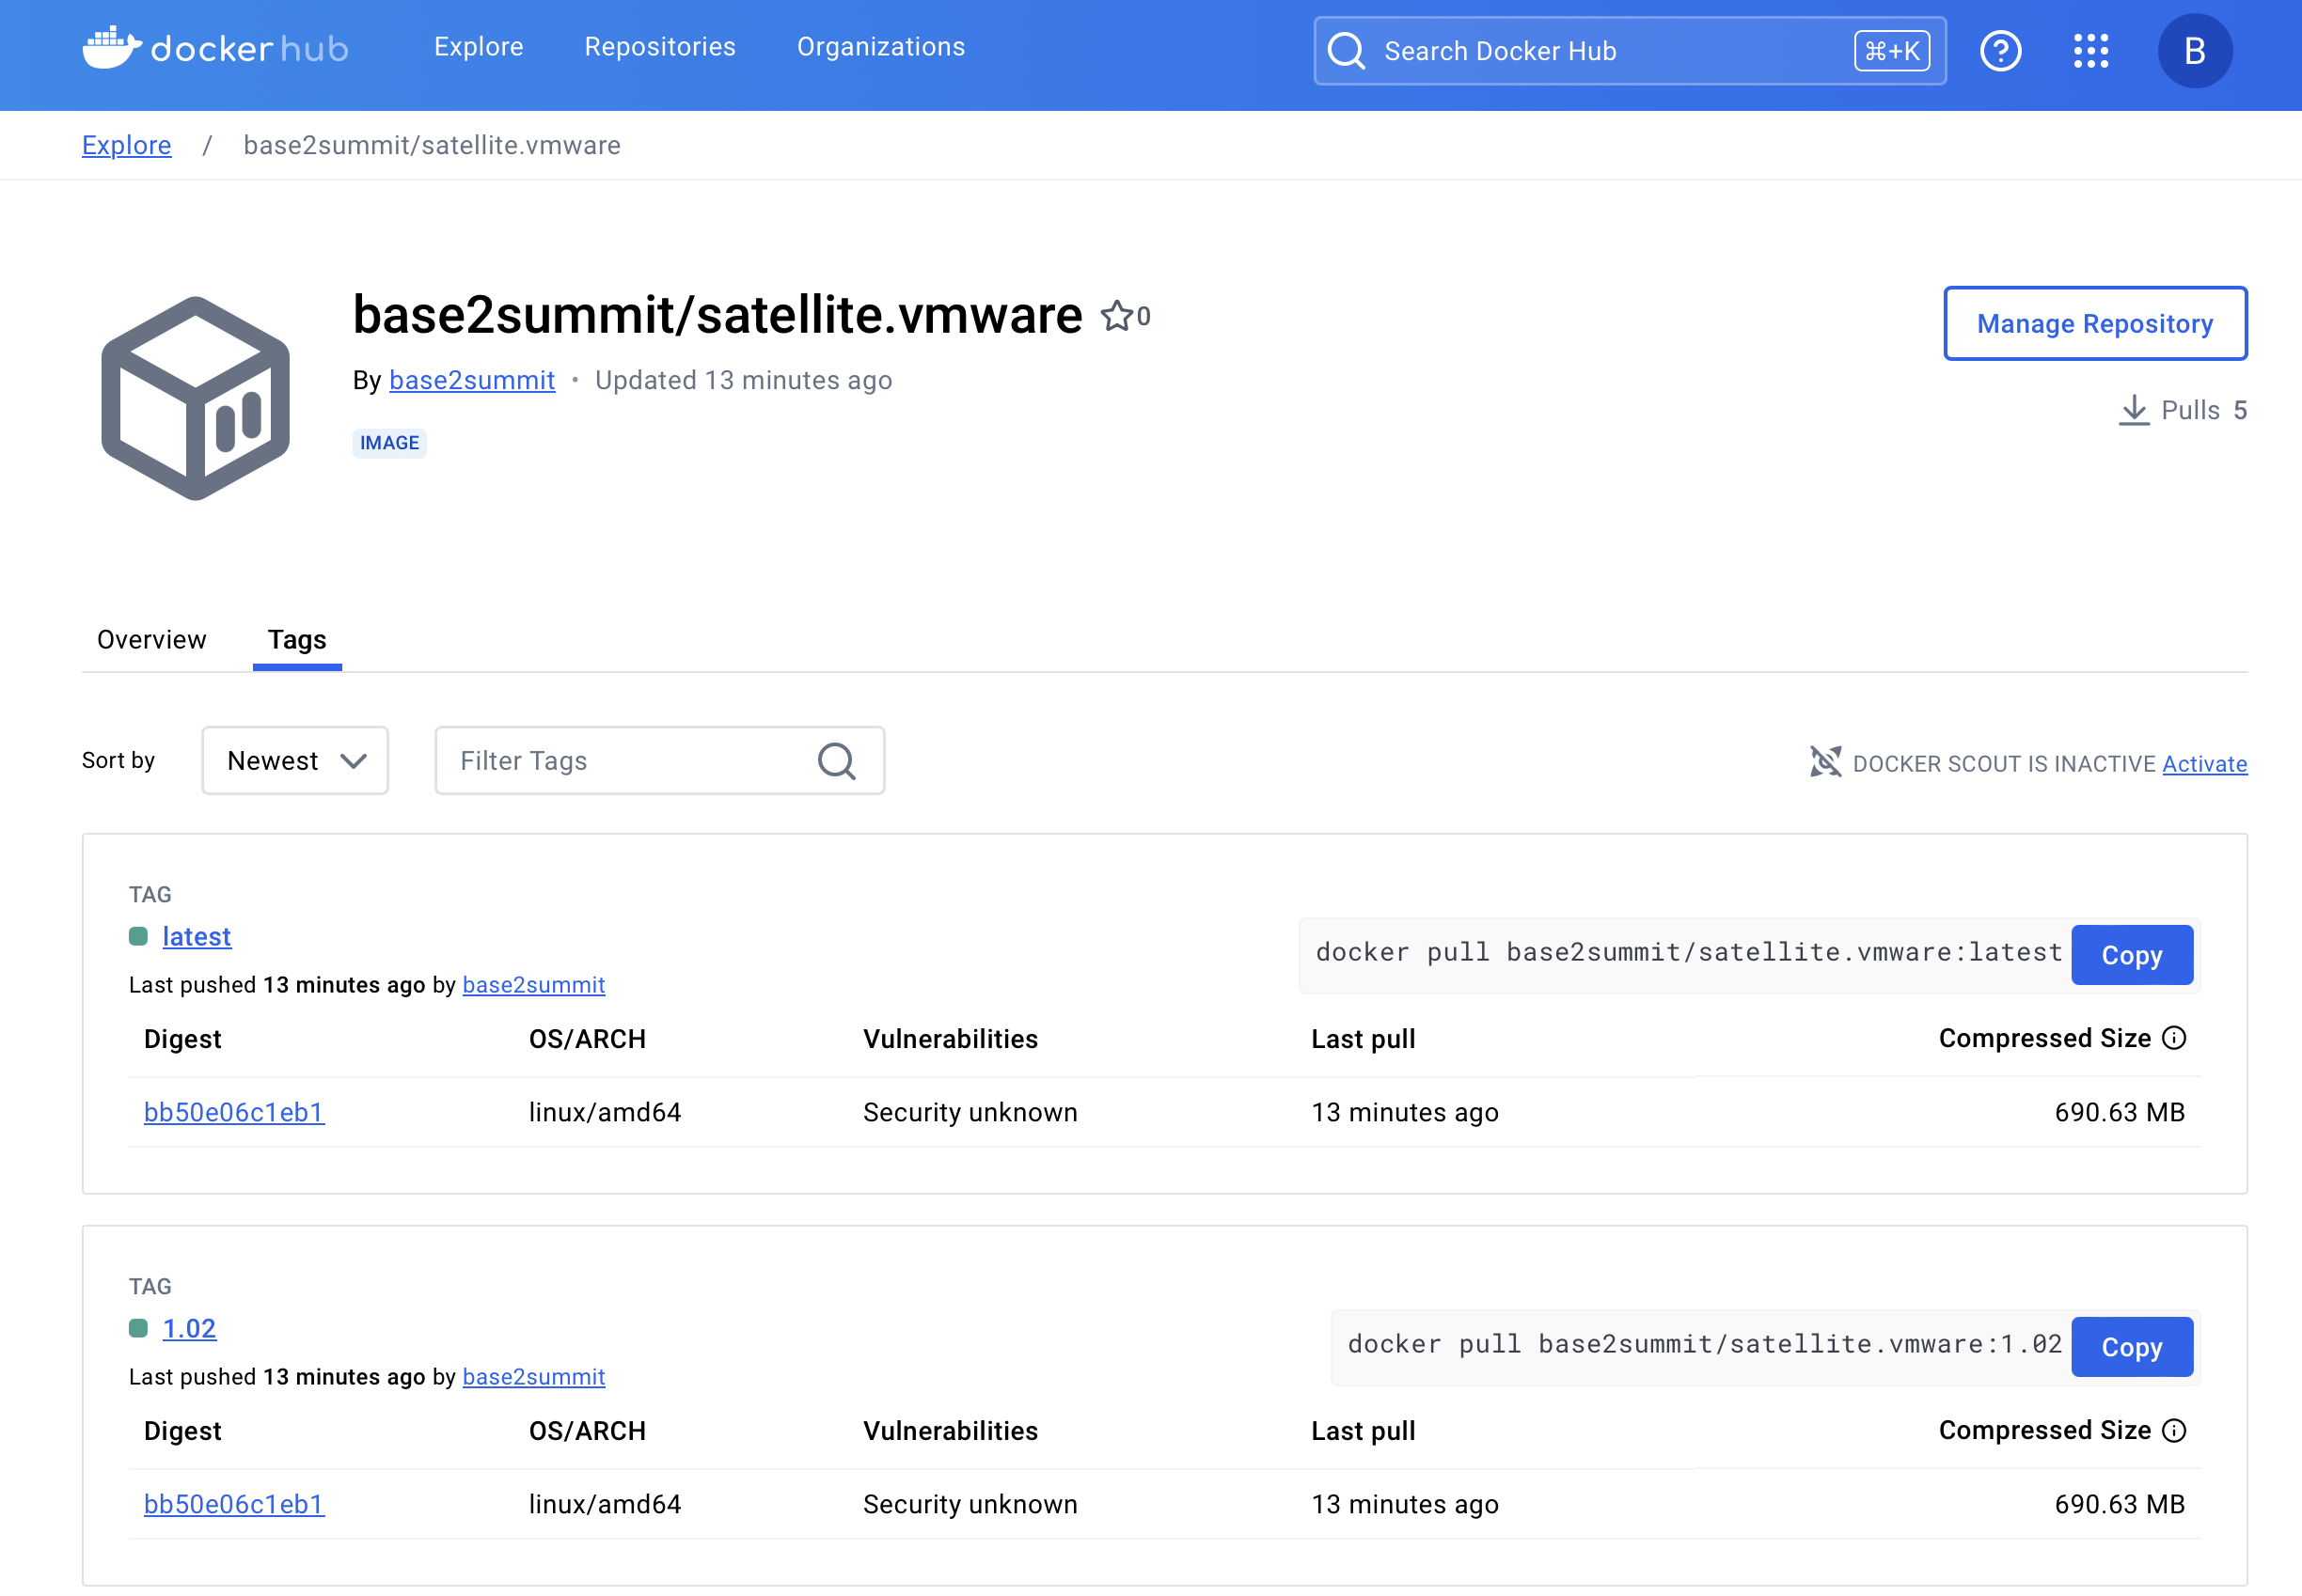Click the Pulls download icon

click(2133, 410)
